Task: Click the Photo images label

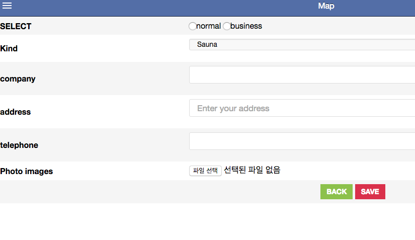Action: tap(27, 171)
